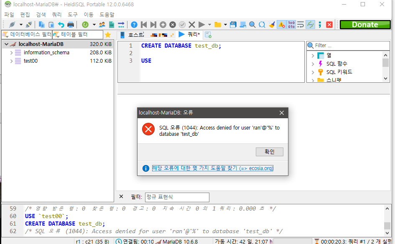Image resolution: width=395 pixels, height=244 pixels.
Task: Click the broom clear editor icon
Action: [x=272, y=25]
